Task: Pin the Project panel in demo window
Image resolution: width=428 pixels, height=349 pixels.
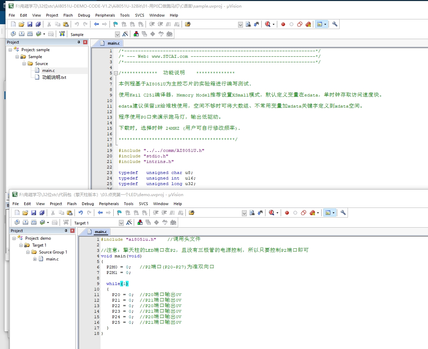Action: pos(66,231)
